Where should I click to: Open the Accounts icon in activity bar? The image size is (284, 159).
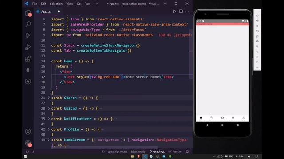(x=28, y=132)
